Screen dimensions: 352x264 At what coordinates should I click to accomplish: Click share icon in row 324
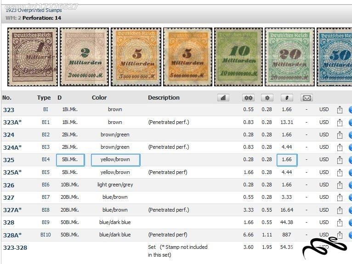[340, 135]
